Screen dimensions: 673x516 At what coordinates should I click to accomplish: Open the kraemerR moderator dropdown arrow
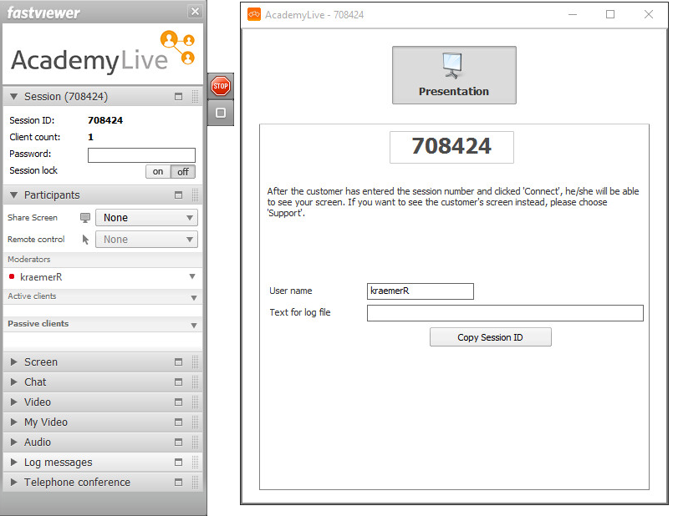(x=191, y=276)
